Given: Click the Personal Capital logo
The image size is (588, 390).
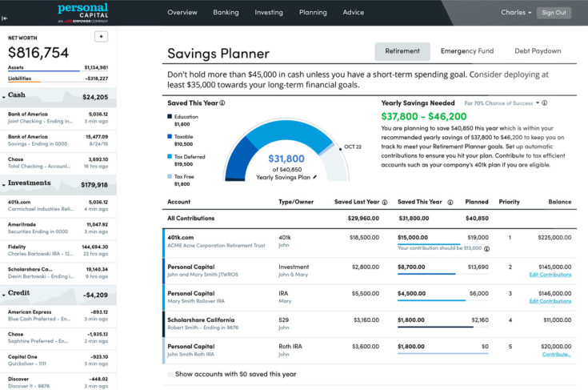Looking at the screenshot, I should (x=83, y=13).
